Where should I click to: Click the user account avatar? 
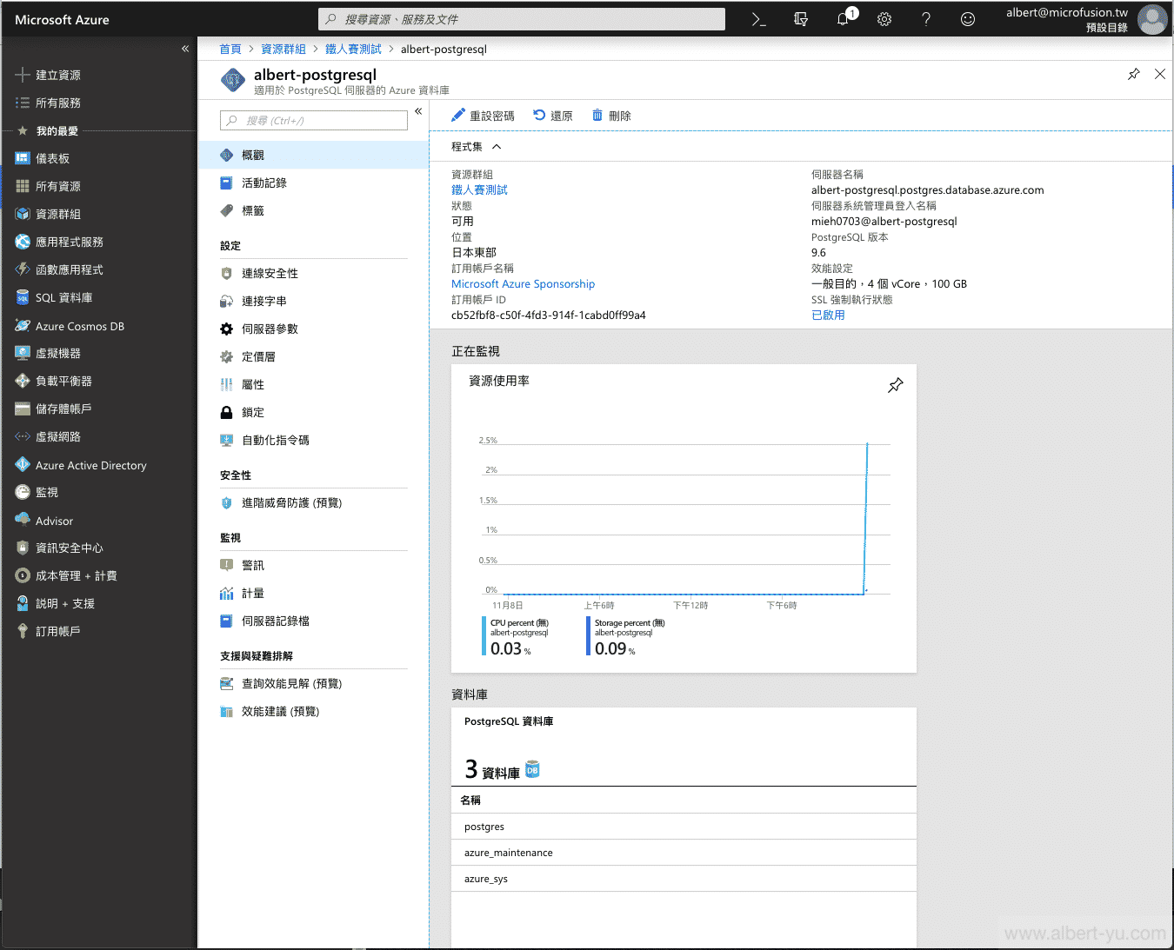pos(1152,19)
